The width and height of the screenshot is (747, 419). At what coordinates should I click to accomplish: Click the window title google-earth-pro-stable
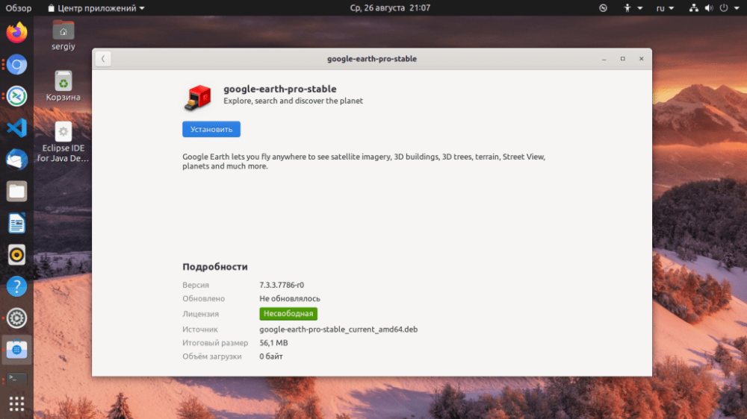pos(371,59)
